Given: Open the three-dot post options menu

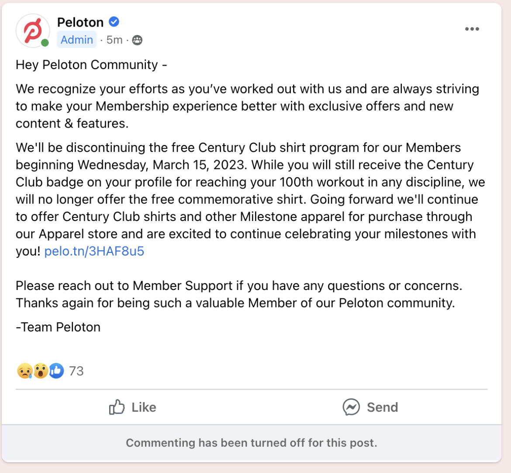Looking at the screenshot, I should click(x=472, y=29).
